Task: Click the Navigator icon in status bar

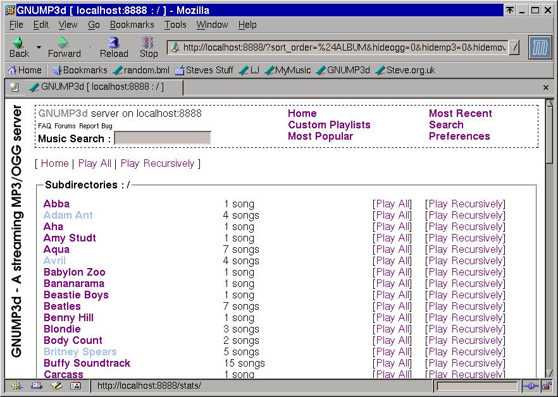Action: 16,386
